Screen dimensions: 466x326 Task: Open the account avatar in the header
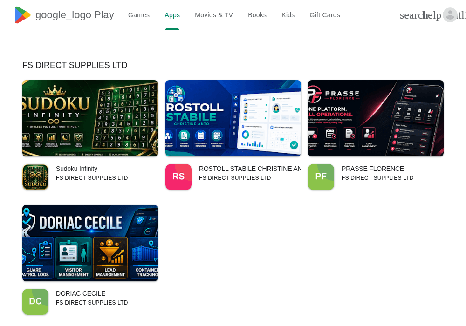point(450,15)
